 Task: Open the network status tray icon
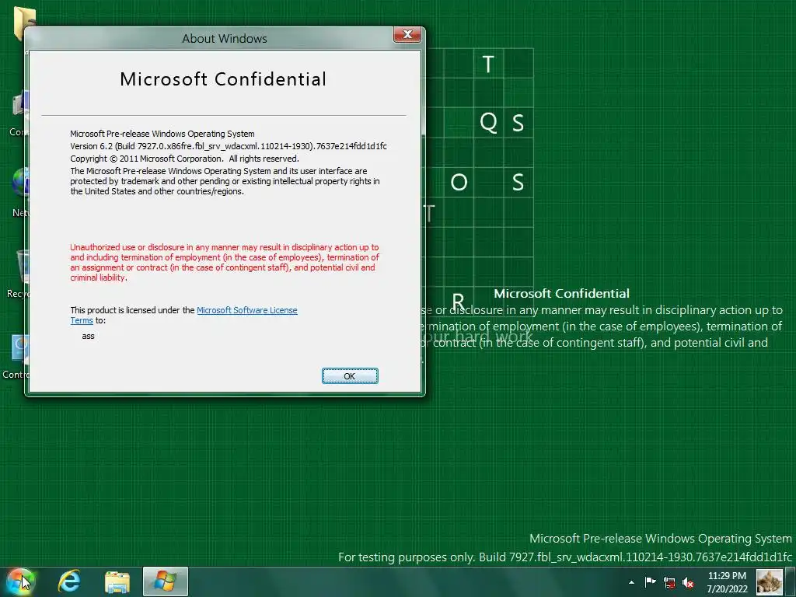tap(669, 582)
